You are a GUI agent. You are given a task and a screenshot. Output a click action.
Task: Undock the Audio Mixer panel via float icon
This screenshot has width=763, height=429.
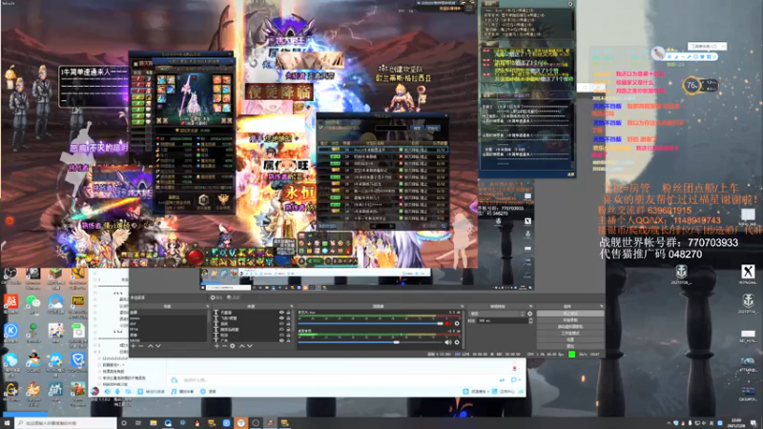[462, 306]
